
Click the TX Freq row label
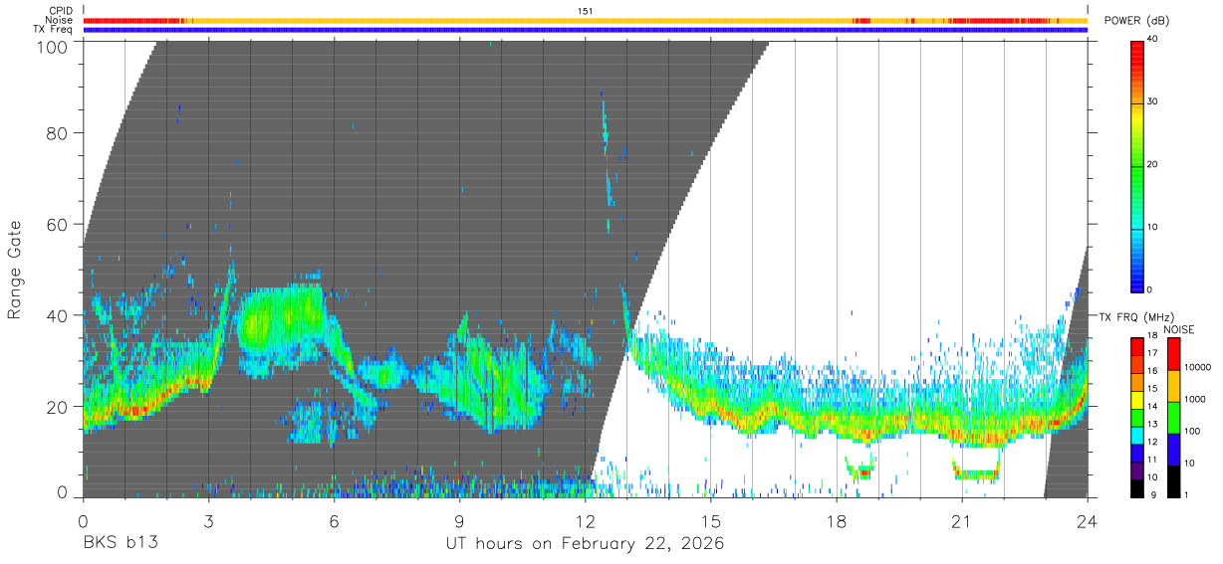(53, 30)
